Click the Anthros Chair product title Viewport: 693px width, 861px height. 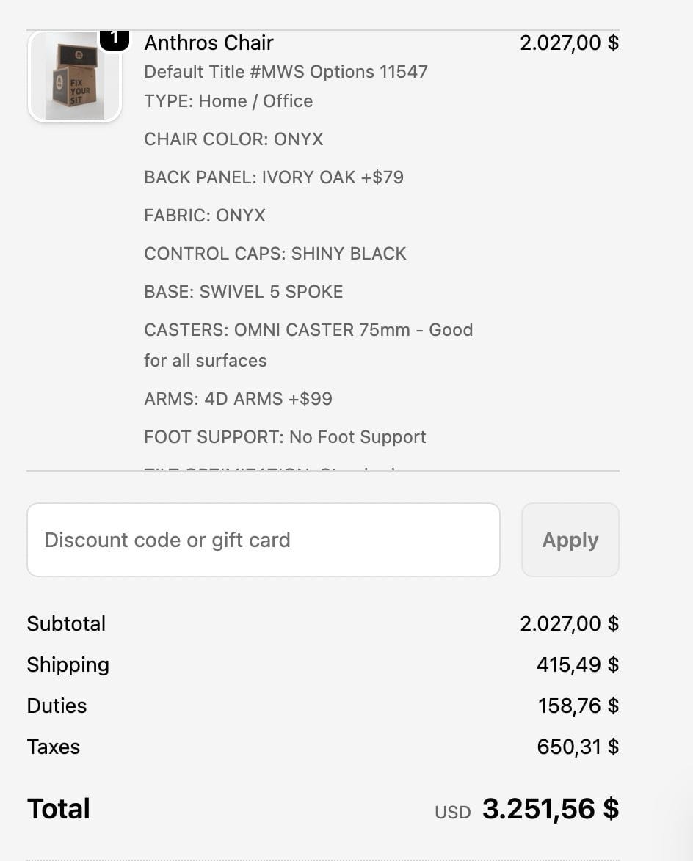tap(208, 43)
